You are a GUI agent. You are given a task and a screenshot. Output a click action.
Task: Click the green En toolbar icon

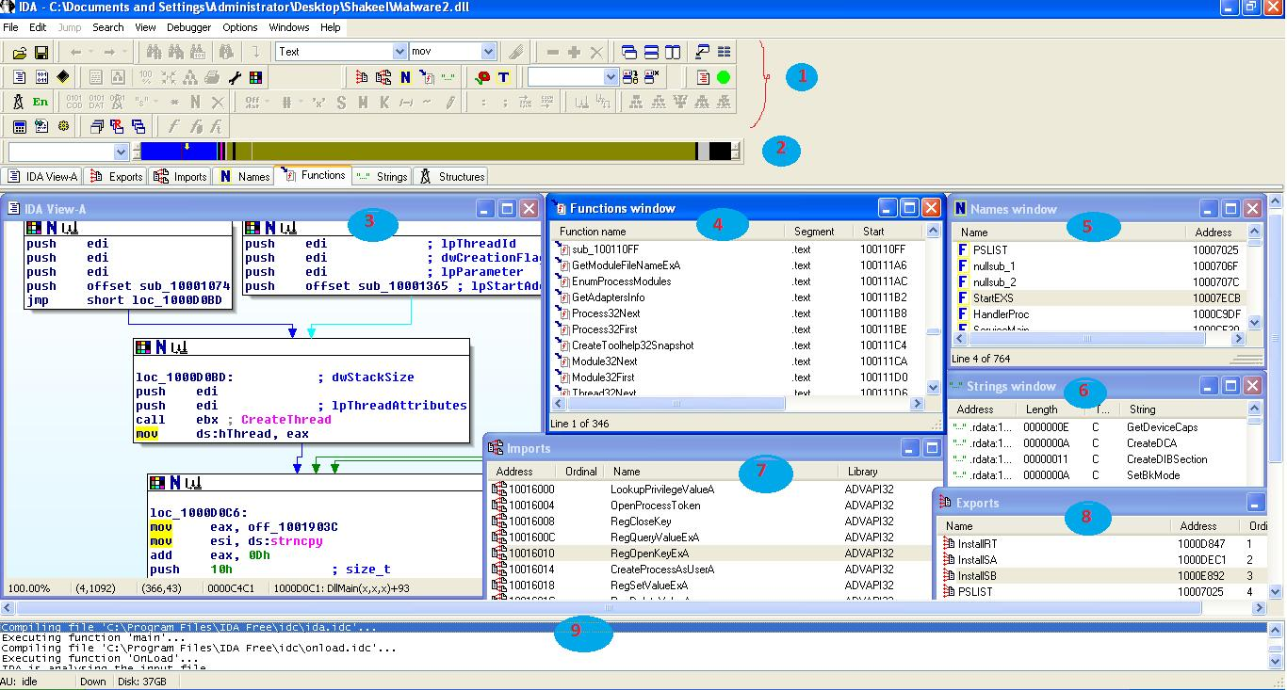tap(41, 102)
